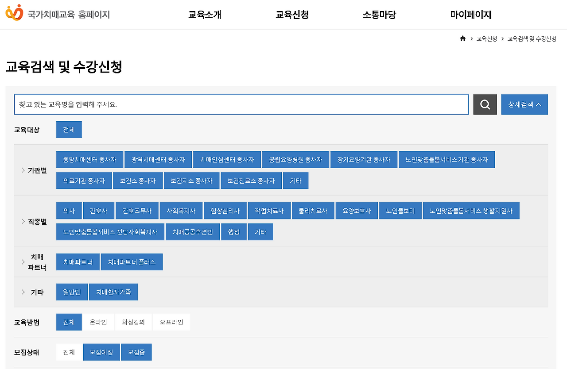Select 온라인 as the education method

(x=98, y=322)
